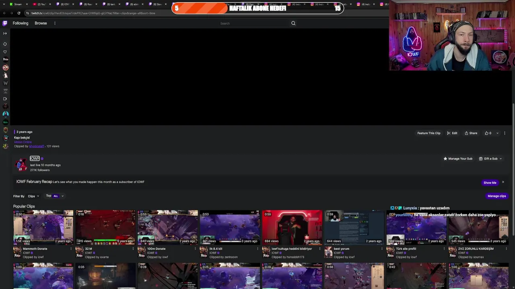Click the '27.1K followers' text
Viewport: 515px width, 289px height.
pos(40,170)
